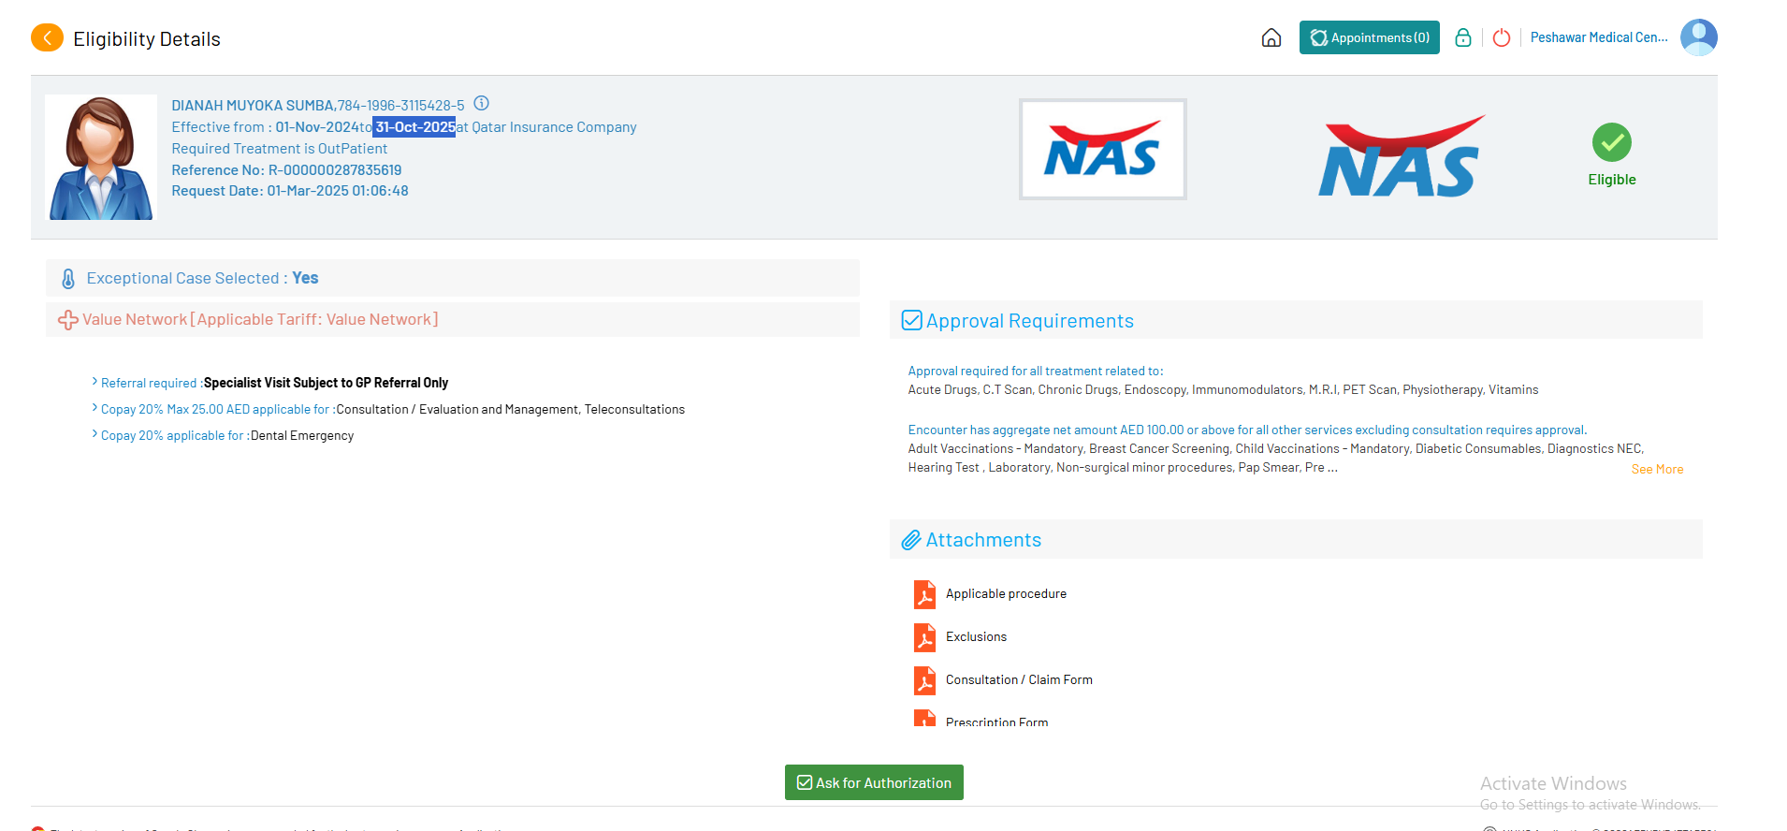Open Consultation / Claim Form PDF icon

924,680
